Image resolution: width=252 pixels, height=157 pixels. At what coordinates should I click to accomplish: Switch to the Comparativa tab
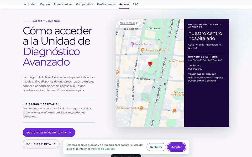(x=85, y=4)
